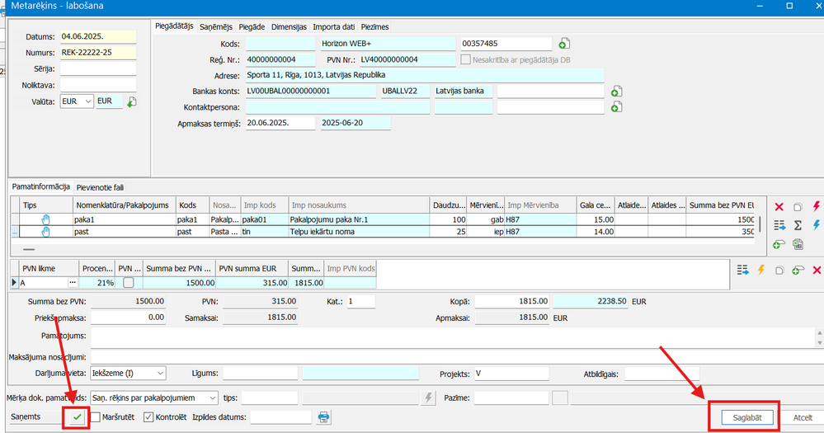Add a PVN row with the green plus icon
The image size is (824, 433).
[798, 270]
